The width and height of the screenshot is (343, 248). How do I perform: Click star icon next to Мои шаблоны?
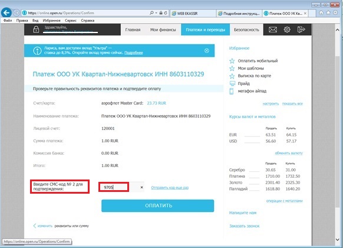pyautogui.click(x=232, y=68)
